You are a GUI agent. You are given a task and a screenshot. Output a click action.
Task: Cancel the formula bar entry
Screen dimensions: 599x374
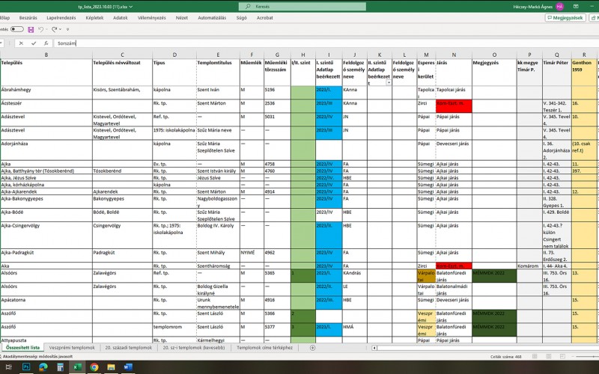coord(21,43)
